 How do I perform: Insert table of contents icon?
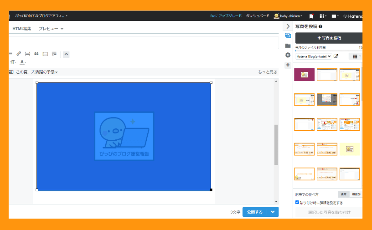point(45,54)
